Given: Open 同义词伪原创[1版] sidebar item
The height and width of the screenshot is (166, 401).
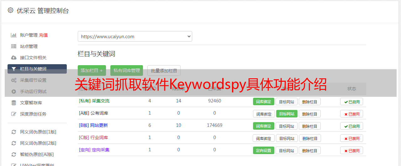Looking at the screenshot, I should point(38,132).
